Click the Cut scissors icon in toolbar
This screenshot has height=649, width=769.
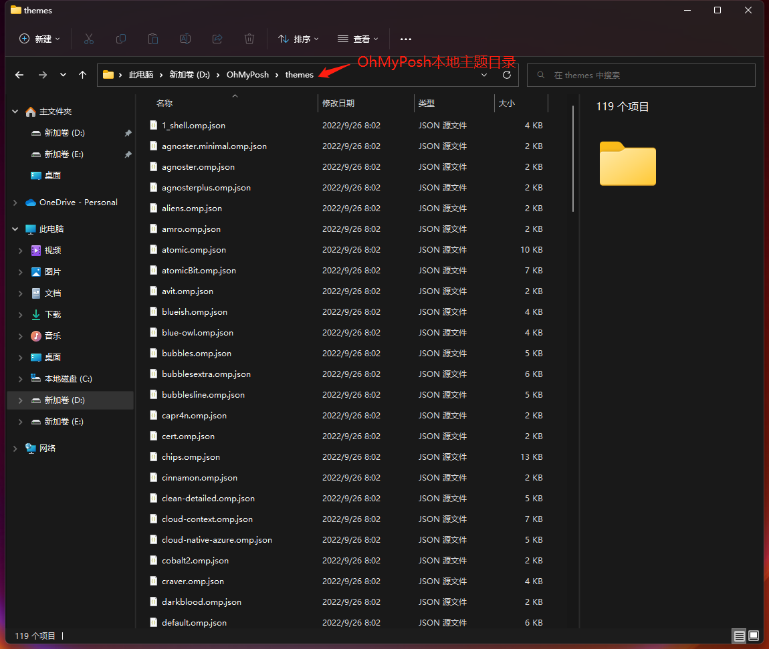pos(89,39)
